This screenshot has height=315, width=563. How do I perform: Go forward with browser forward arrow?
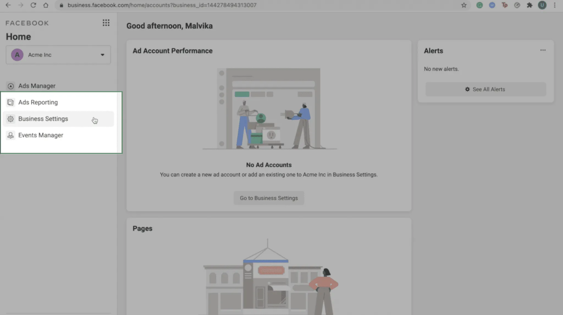pyautogui.click(x=21, y=5)
